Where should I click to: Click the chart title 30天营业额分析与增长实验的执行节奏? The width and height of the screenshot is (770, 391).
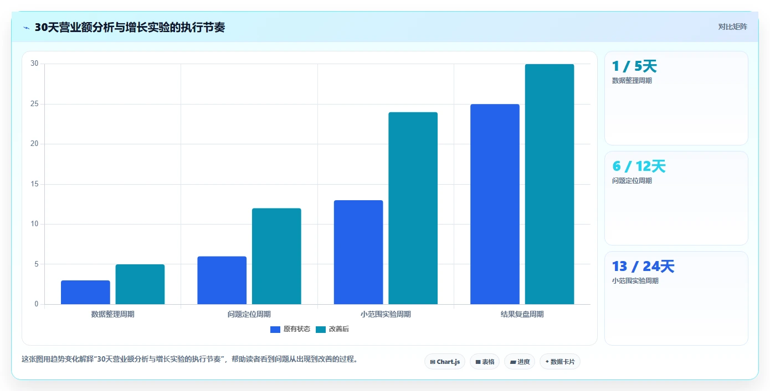(x=130, y=27)
